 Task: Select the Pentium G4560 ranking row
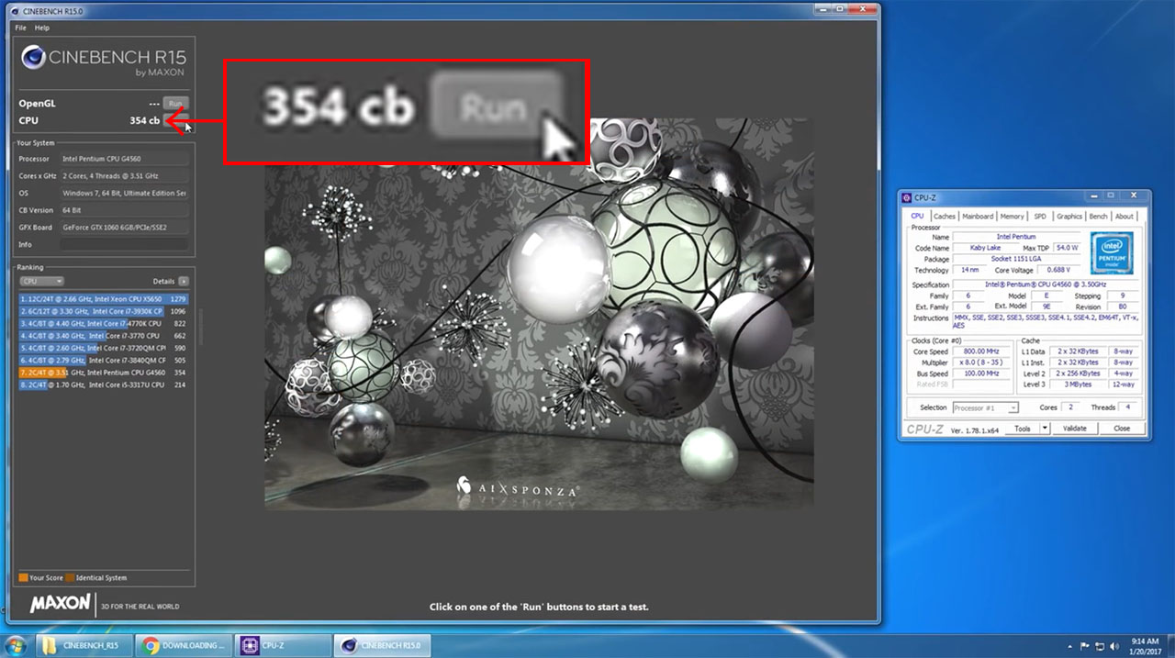click(104, 373)
